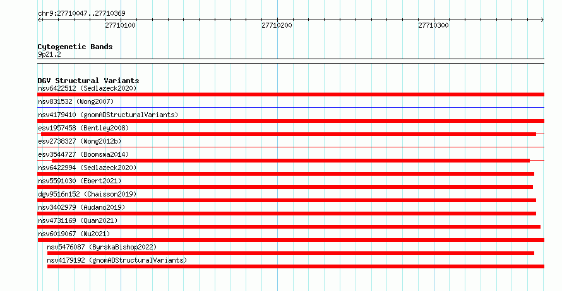Click the red bar under dgv9516n152
This screenshot has height=291, width=562.
coord(287,200)
